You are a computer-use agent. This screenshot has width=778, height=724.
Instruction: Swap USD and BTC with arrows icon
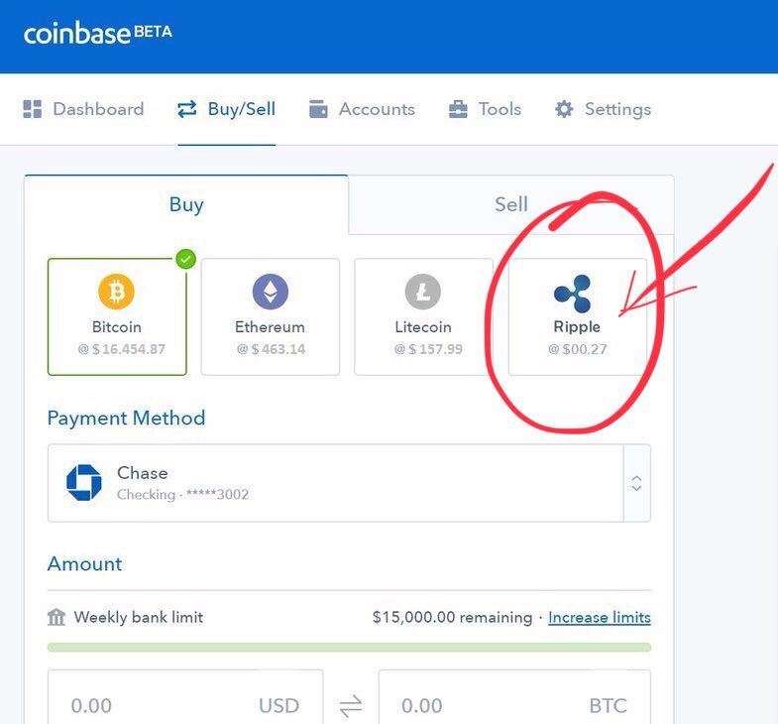351,705
